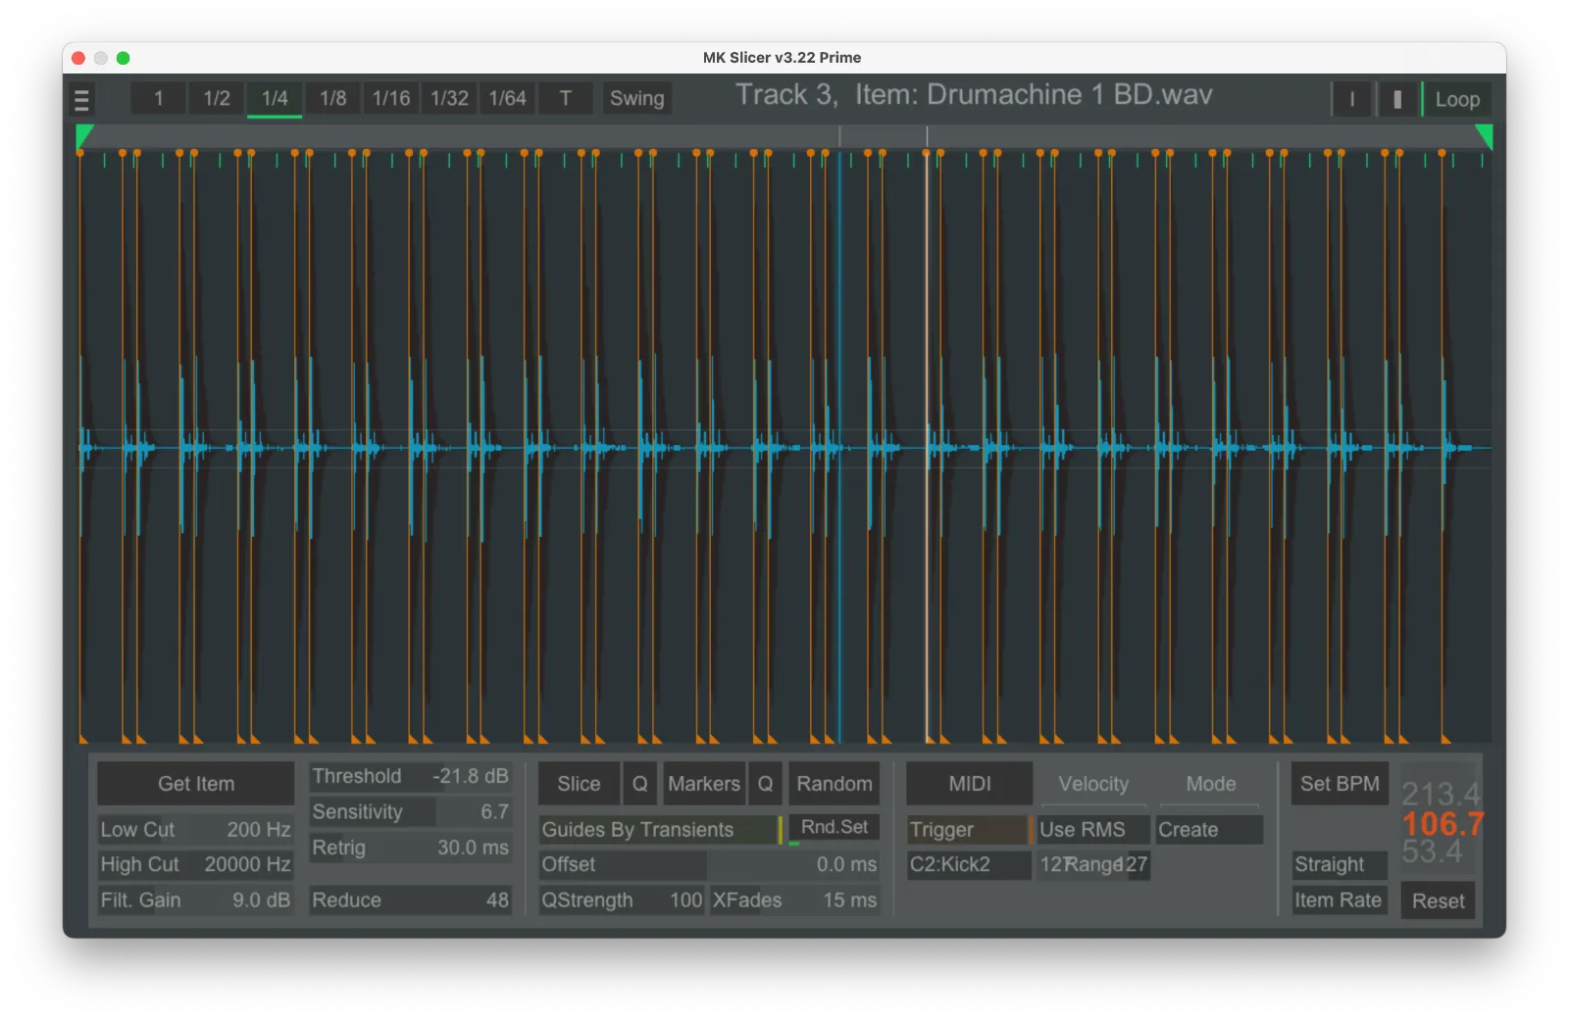The image size is (1569, 1021).
Task: Click the Sensitivity 6.7 slider
Action: 410,812
